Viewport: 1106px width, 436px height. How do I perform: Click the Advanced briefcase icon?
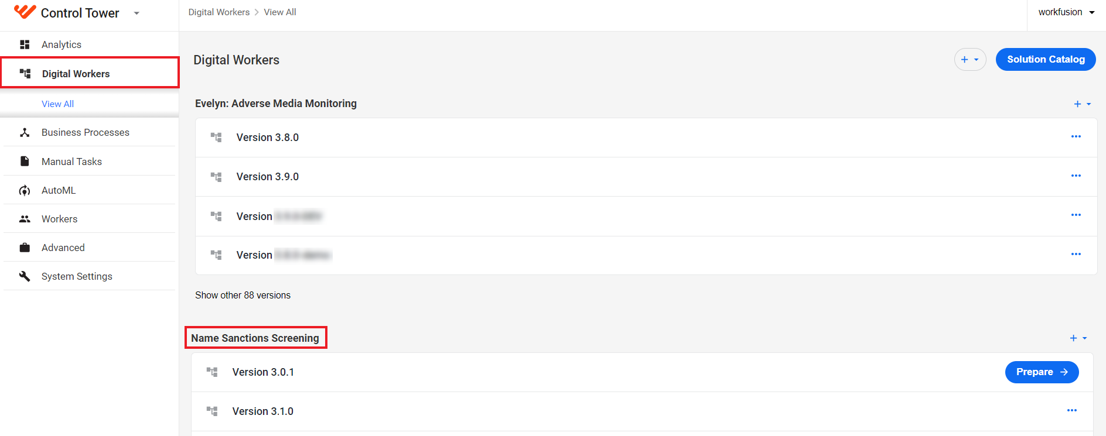tap(25, 248)
